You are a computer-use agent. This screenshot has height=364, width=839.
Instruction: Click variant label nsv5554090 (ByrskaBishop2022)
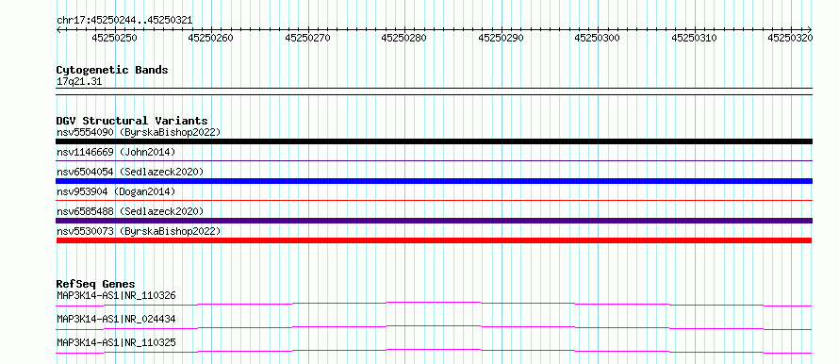pyautogui.click(x=139, y=132)
